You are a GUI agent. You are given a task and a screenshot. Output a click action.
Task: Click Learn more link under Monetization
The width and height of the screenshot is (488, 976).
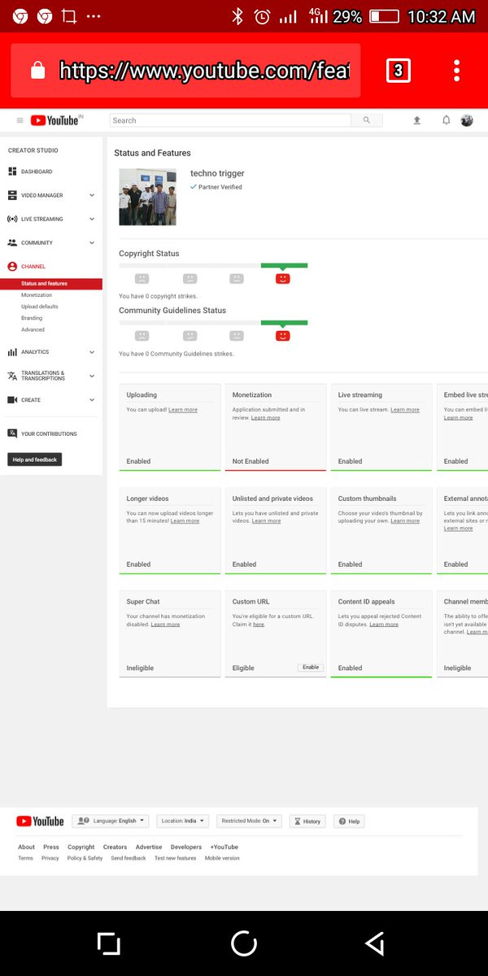[x=266, y=417]
